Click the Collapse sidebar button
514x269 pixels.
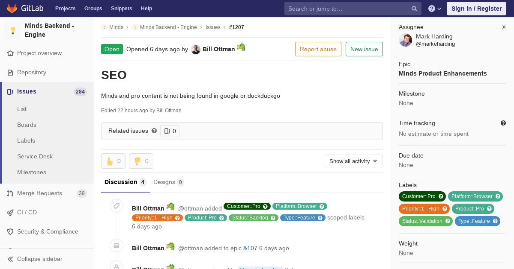(47, 259)
